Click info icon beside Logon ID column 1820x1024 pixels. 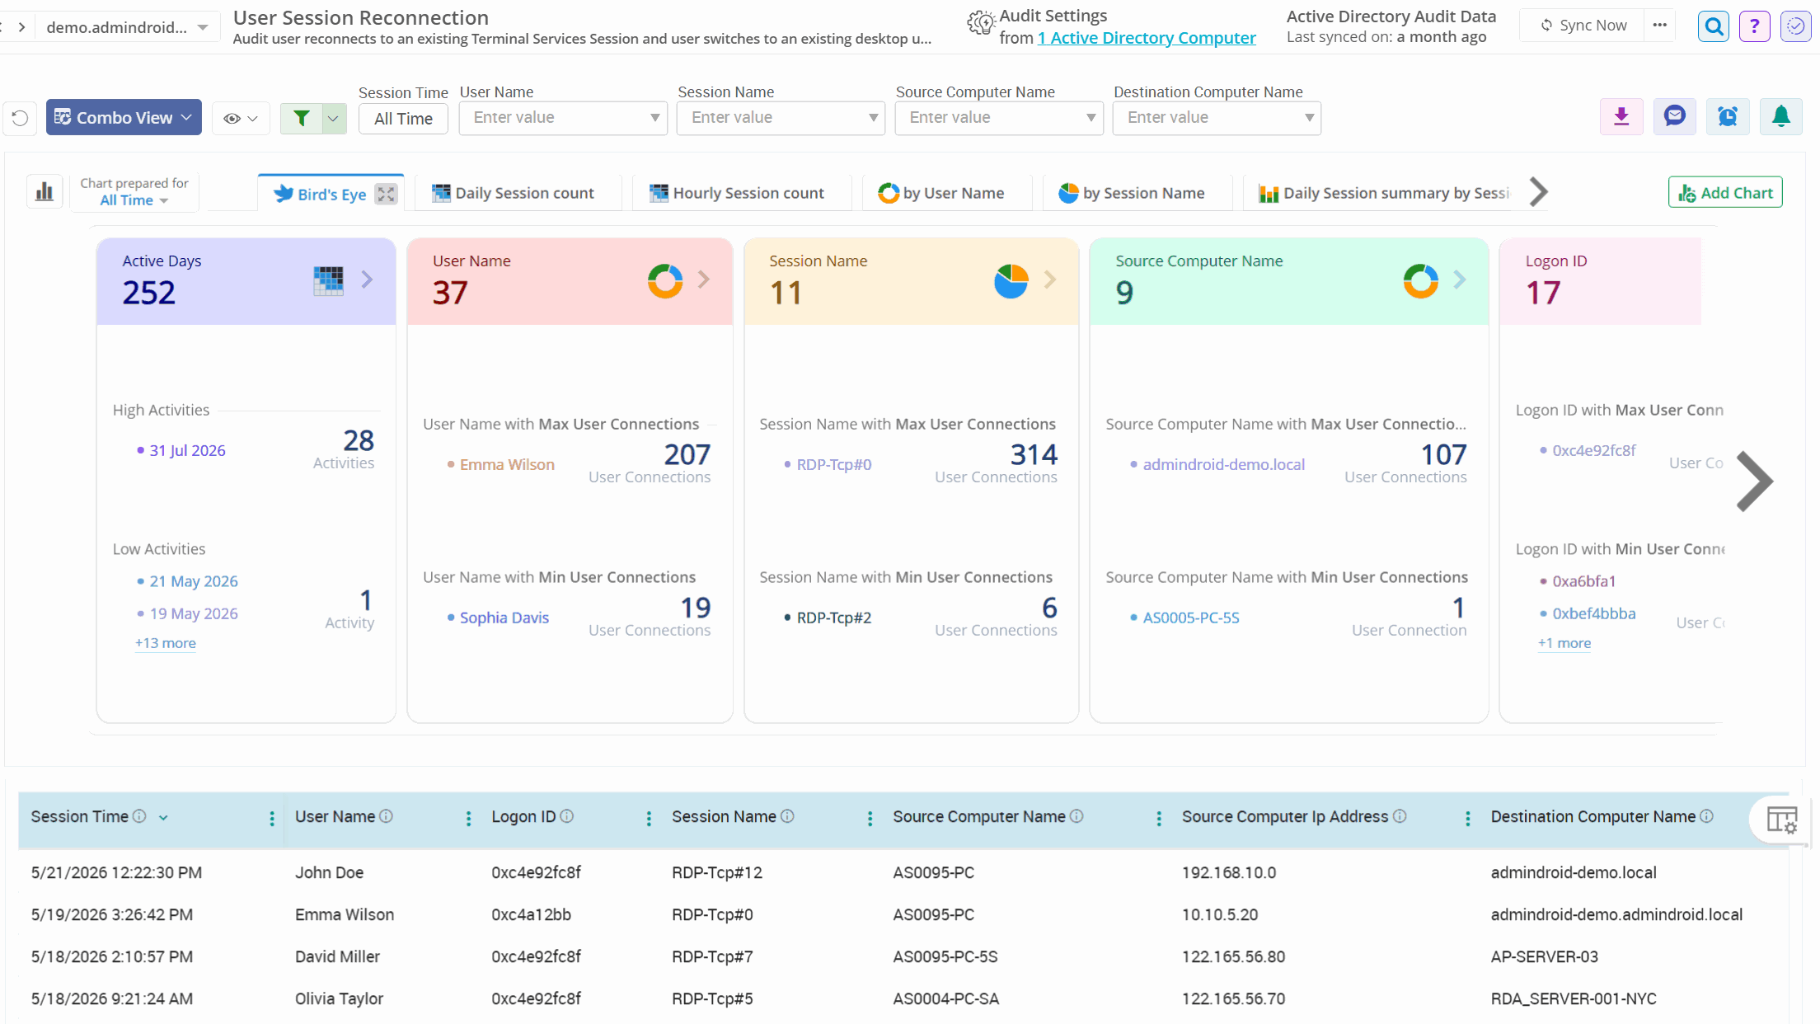566,816
